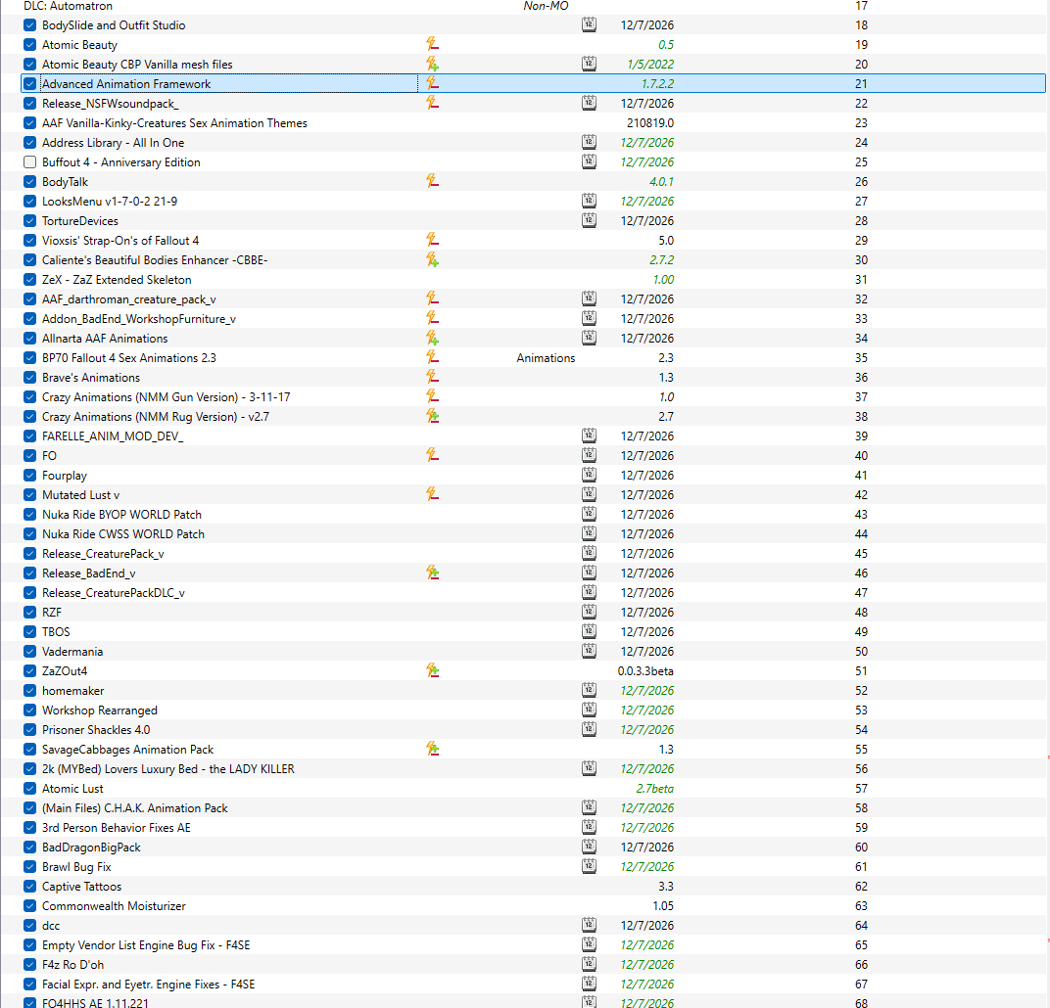Disable the Atomic Lust mod checkbox
The width and height of the screenshot is (1050, 1008).
click(x=29, y=788)
